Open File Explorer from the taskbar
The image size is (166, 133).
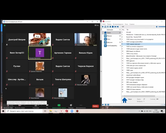pyautogui.click(x=50, y=111)
